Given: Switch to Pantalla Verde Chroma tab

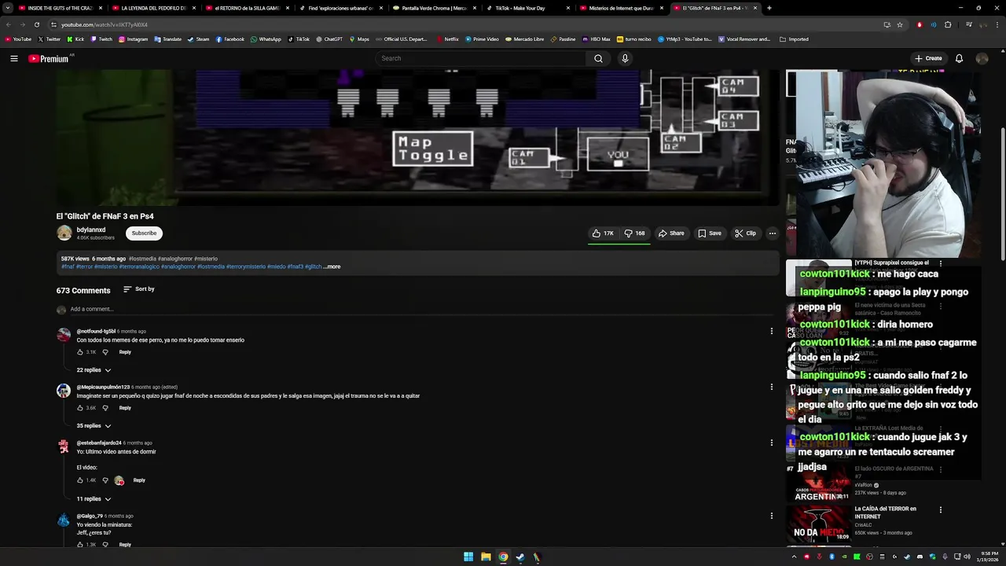Looking at the screenshot, I should (x=433, y=8).
